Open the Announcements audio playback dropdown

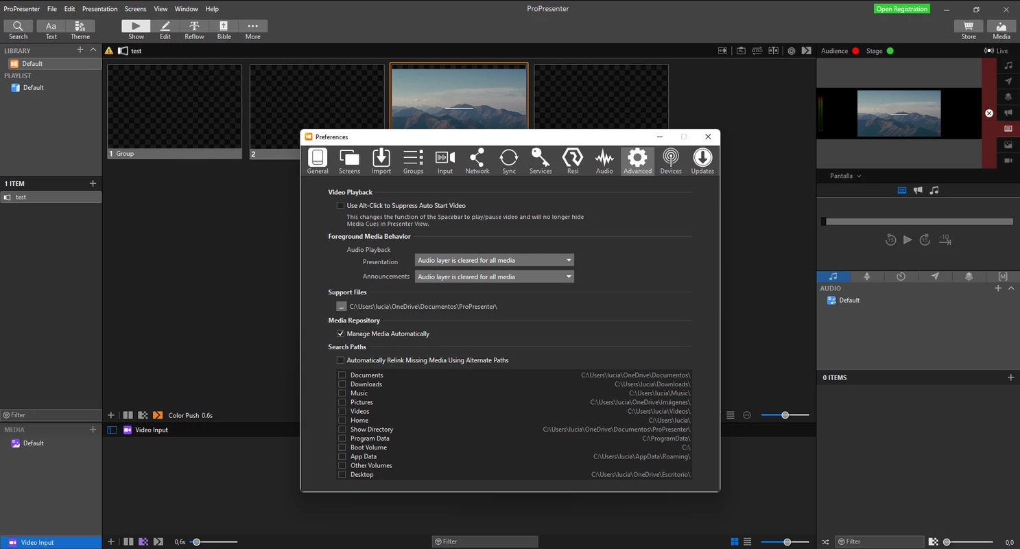pos(495,277)
